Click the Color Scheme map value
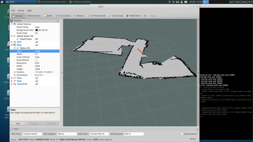This screenshot has height=142, width=253. coord(37,57)
